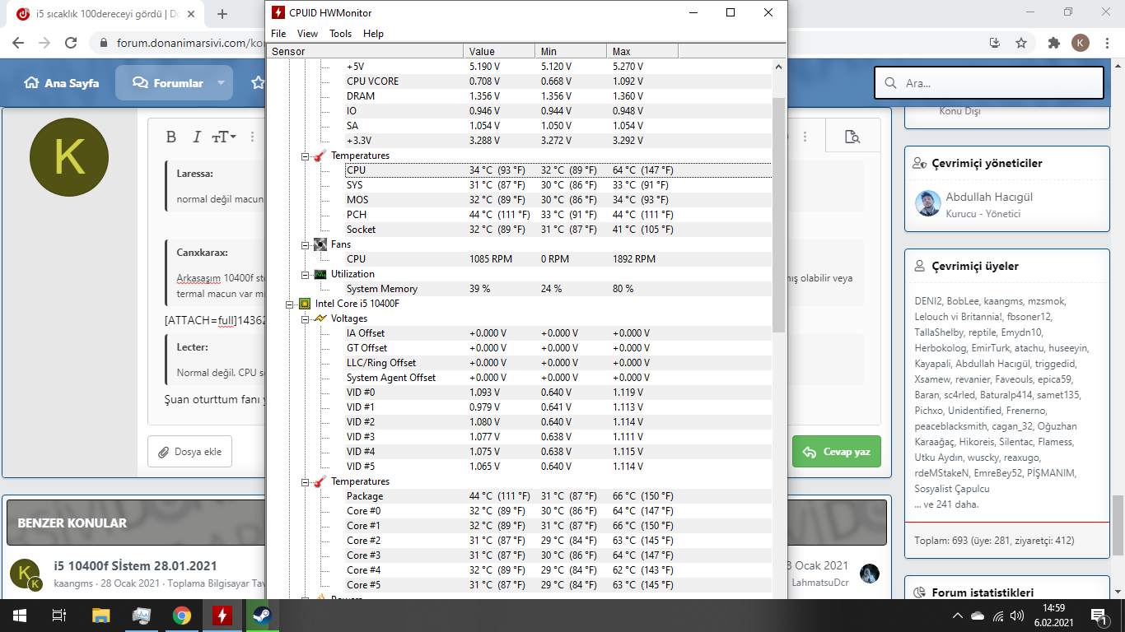1125x632 pixels.
Task: Switch to HWMonitor from the taskbar
Action: click(x=222, y=615)
